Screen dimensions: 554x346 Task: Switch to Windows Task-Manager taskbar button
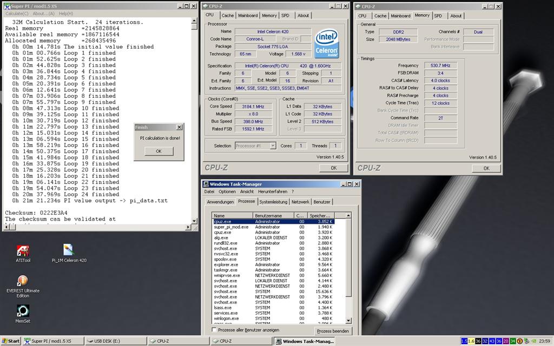(304, 341)
